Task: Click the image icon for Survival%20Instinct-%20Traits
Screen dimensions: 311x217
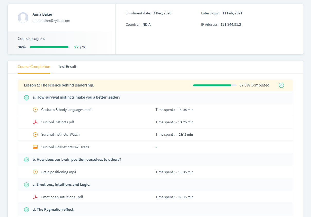Action: click(35, 147)
